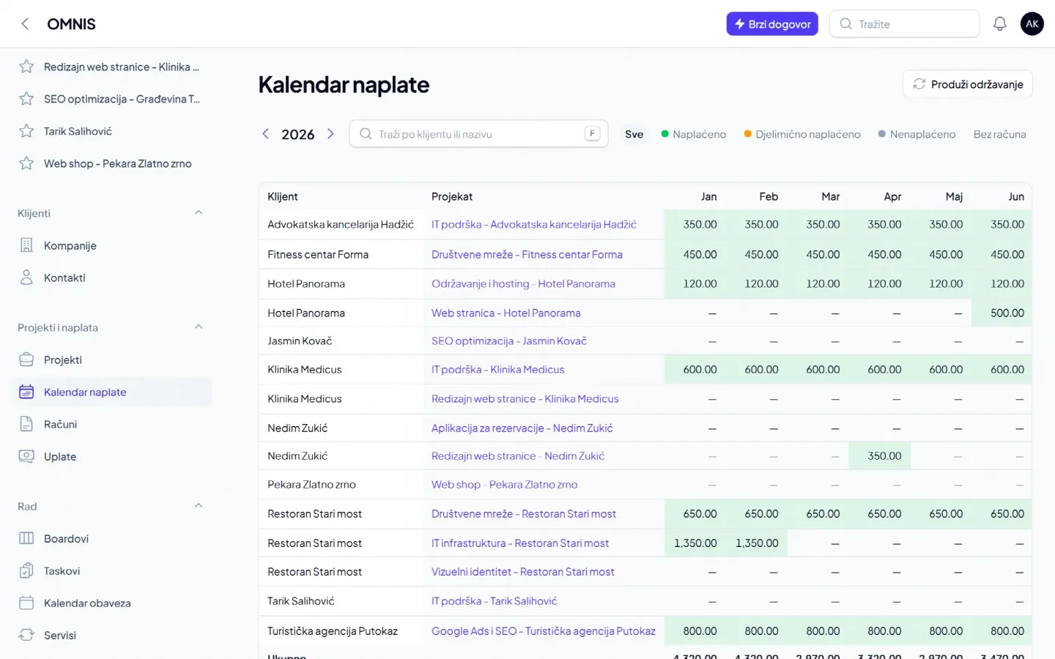Click the 500.00 Jun cell for Hotel Panorama
Viewport: 1055px width, 659px height.
[1002, 313]
